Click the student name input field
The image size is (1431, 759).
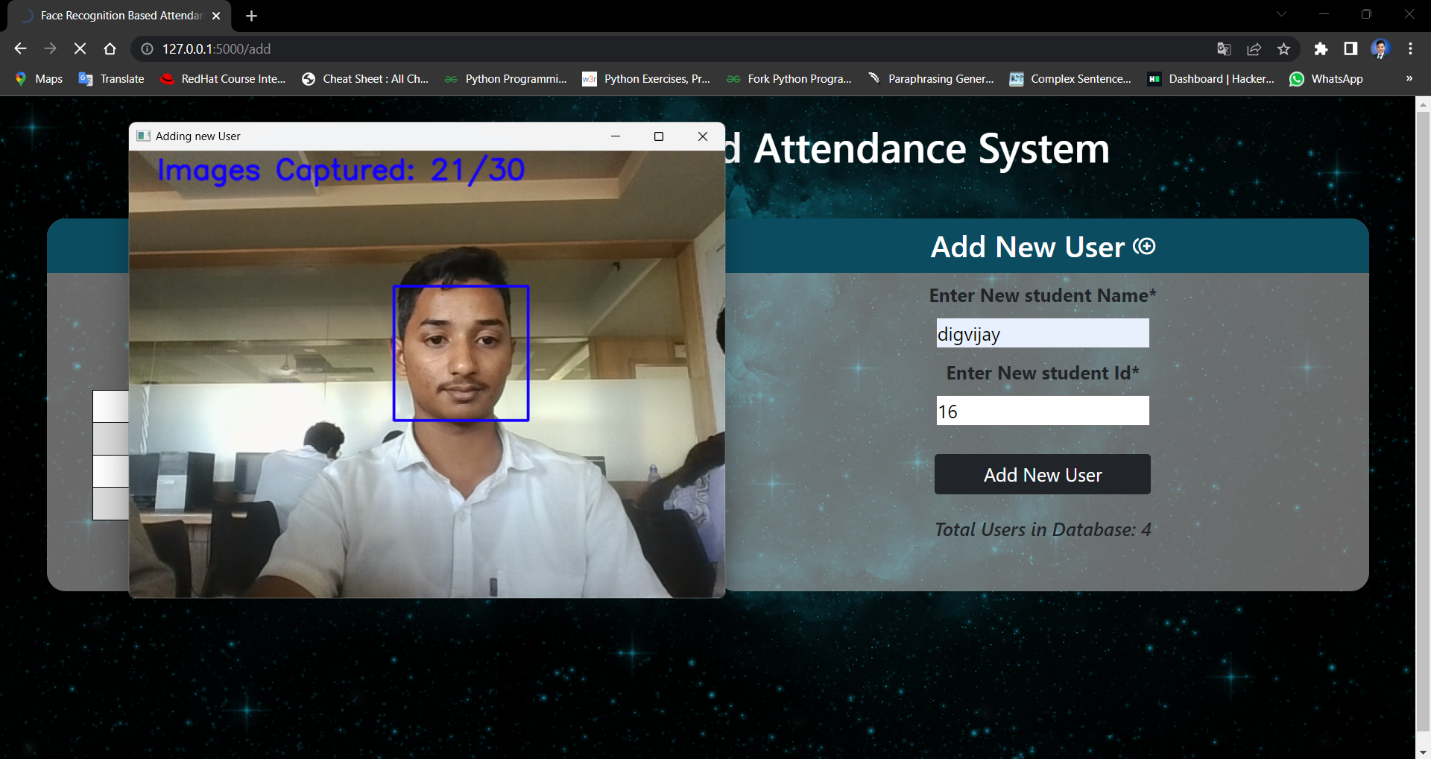click(1042, 333)
